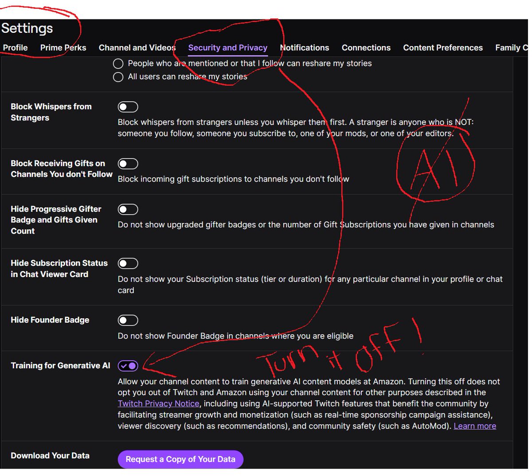Switch to Channel and Videos tab
The width and height of the screenshot is (532, 476).
pos(137,47)
